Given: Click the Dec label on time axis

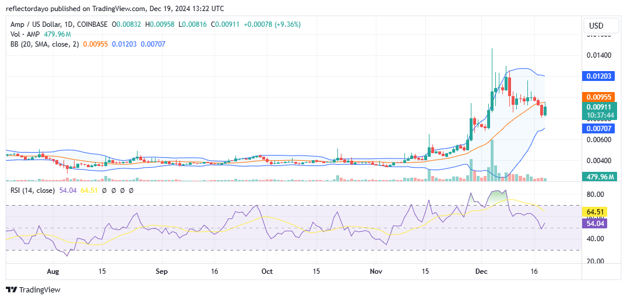Looking at the screenshot, I should [x=481, y=271].
